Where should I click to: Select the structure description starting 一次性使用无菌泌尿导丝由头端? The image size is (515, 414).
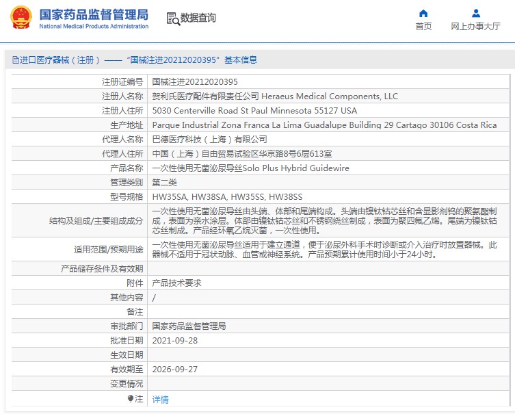pyautogui.click(x=324, y=221)
